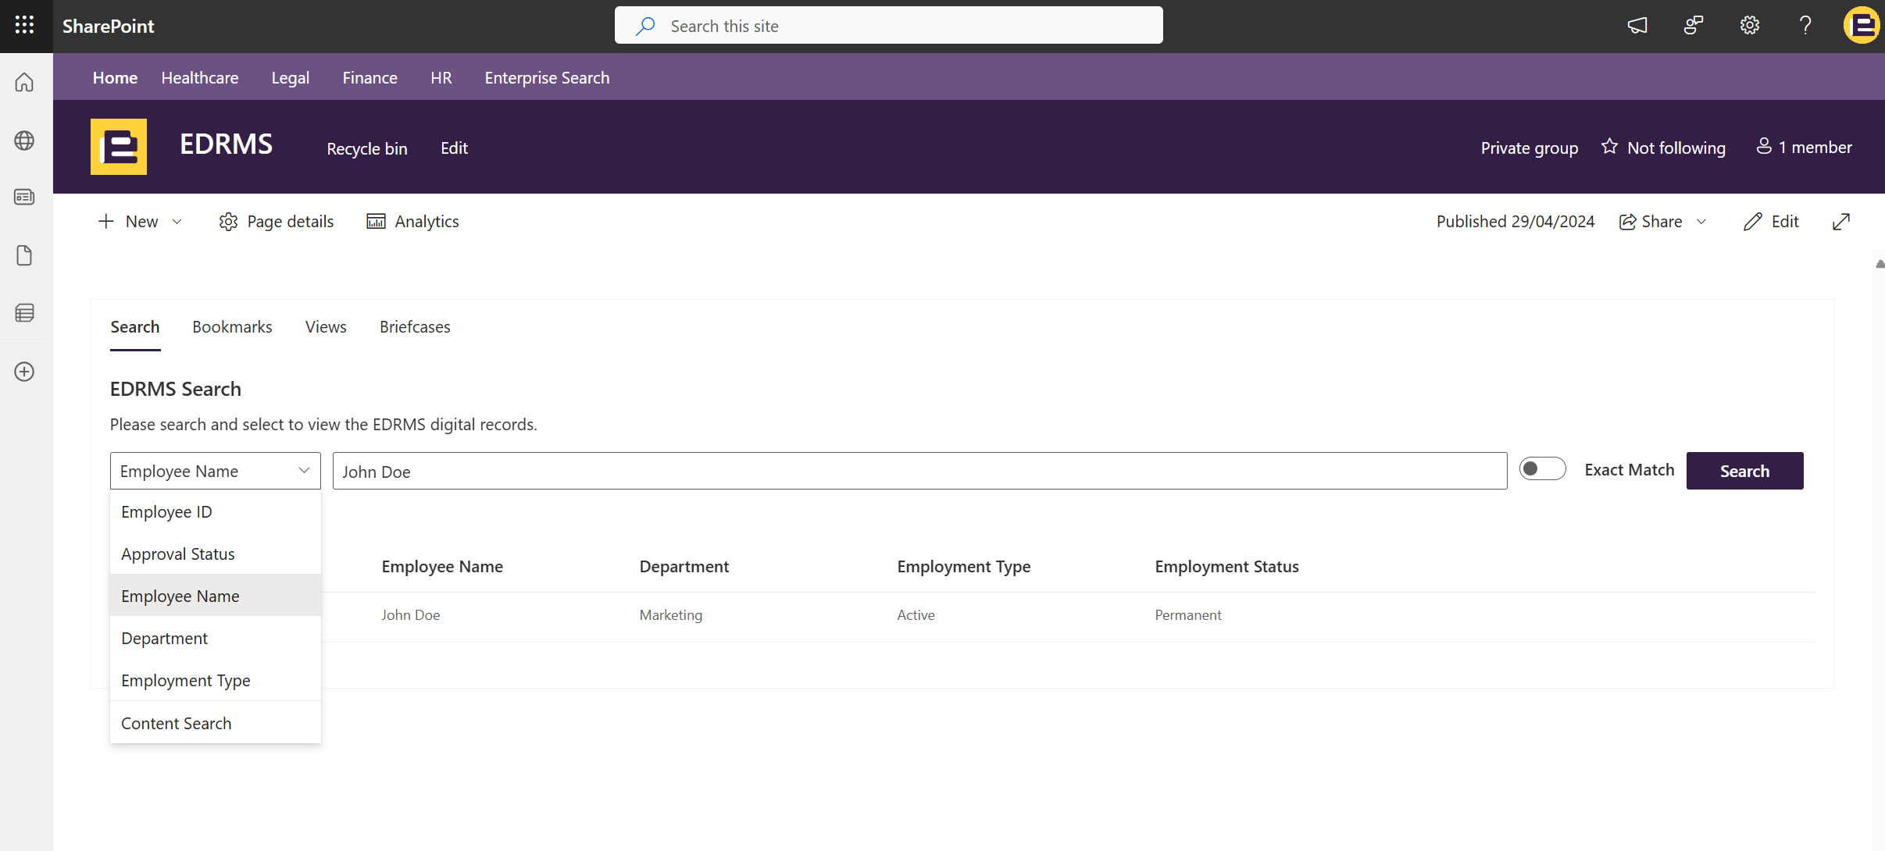Screen dimensions: 1885x851
Task: Choose Approval Status option
Action: [x=216, y=554]
